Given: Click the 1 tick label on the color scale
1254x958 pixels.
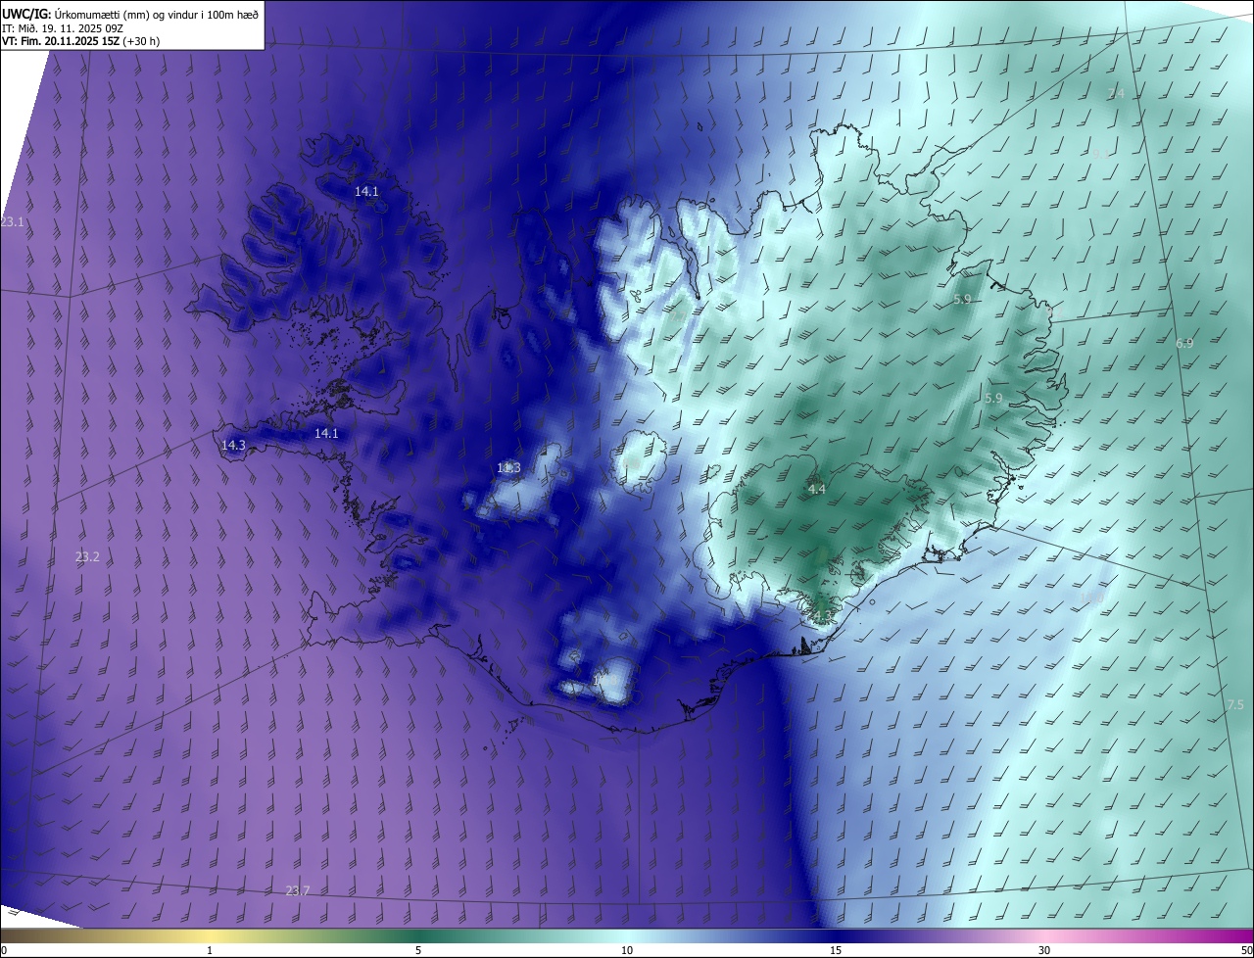Looking at the screenshot, I should 210,950.
